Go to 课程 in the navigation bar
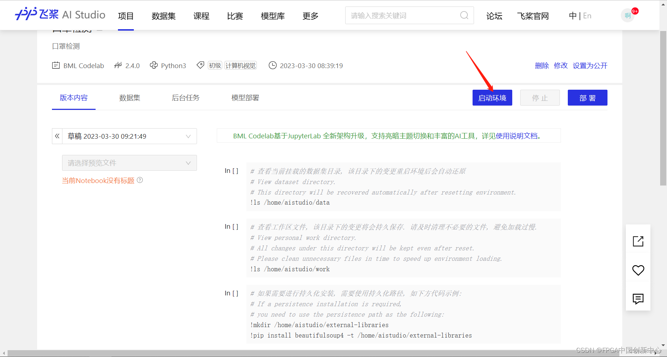Viewport: 667px width, 357px height. pyautogui.click(x=201, y=16)
